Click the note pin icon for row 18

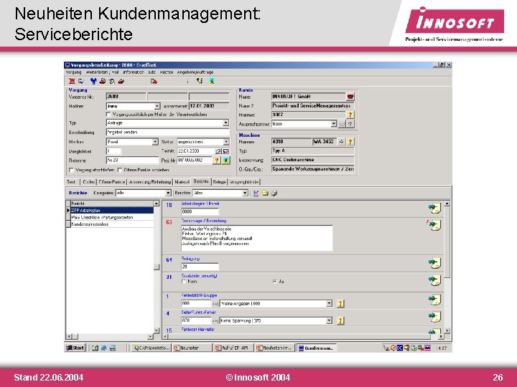click(x=434, y=208)
